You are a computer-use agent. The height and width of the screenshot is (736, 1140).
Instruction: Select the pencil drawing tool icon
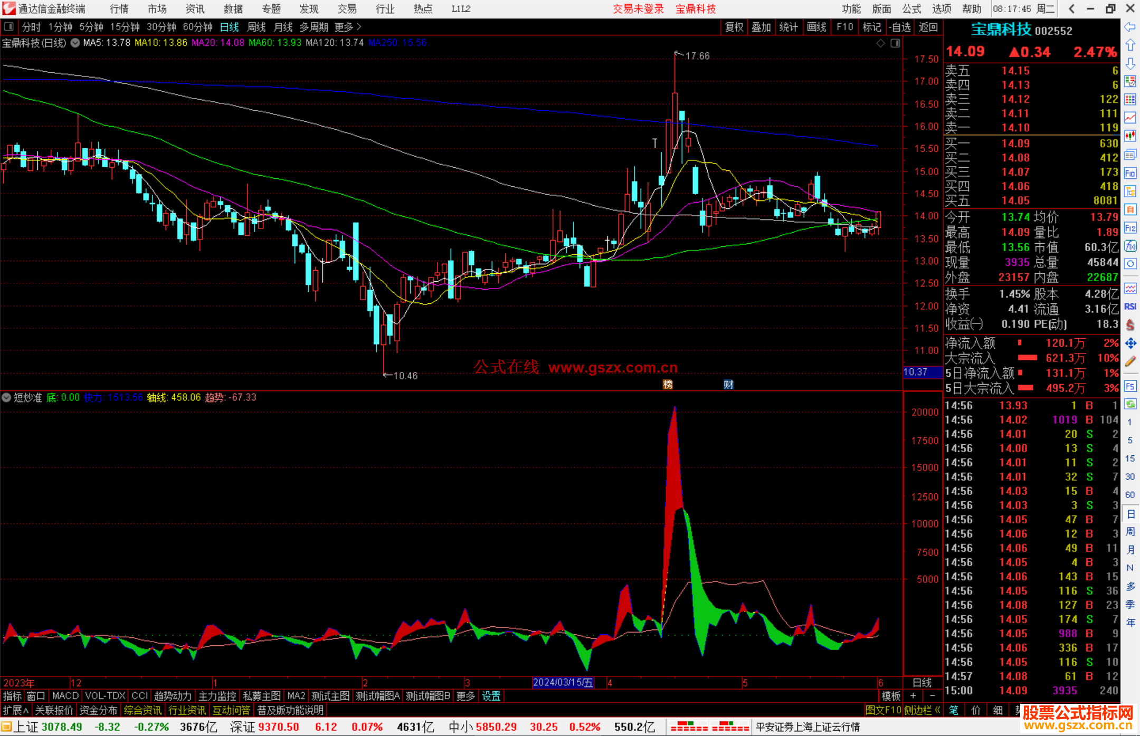(1130, 361)
